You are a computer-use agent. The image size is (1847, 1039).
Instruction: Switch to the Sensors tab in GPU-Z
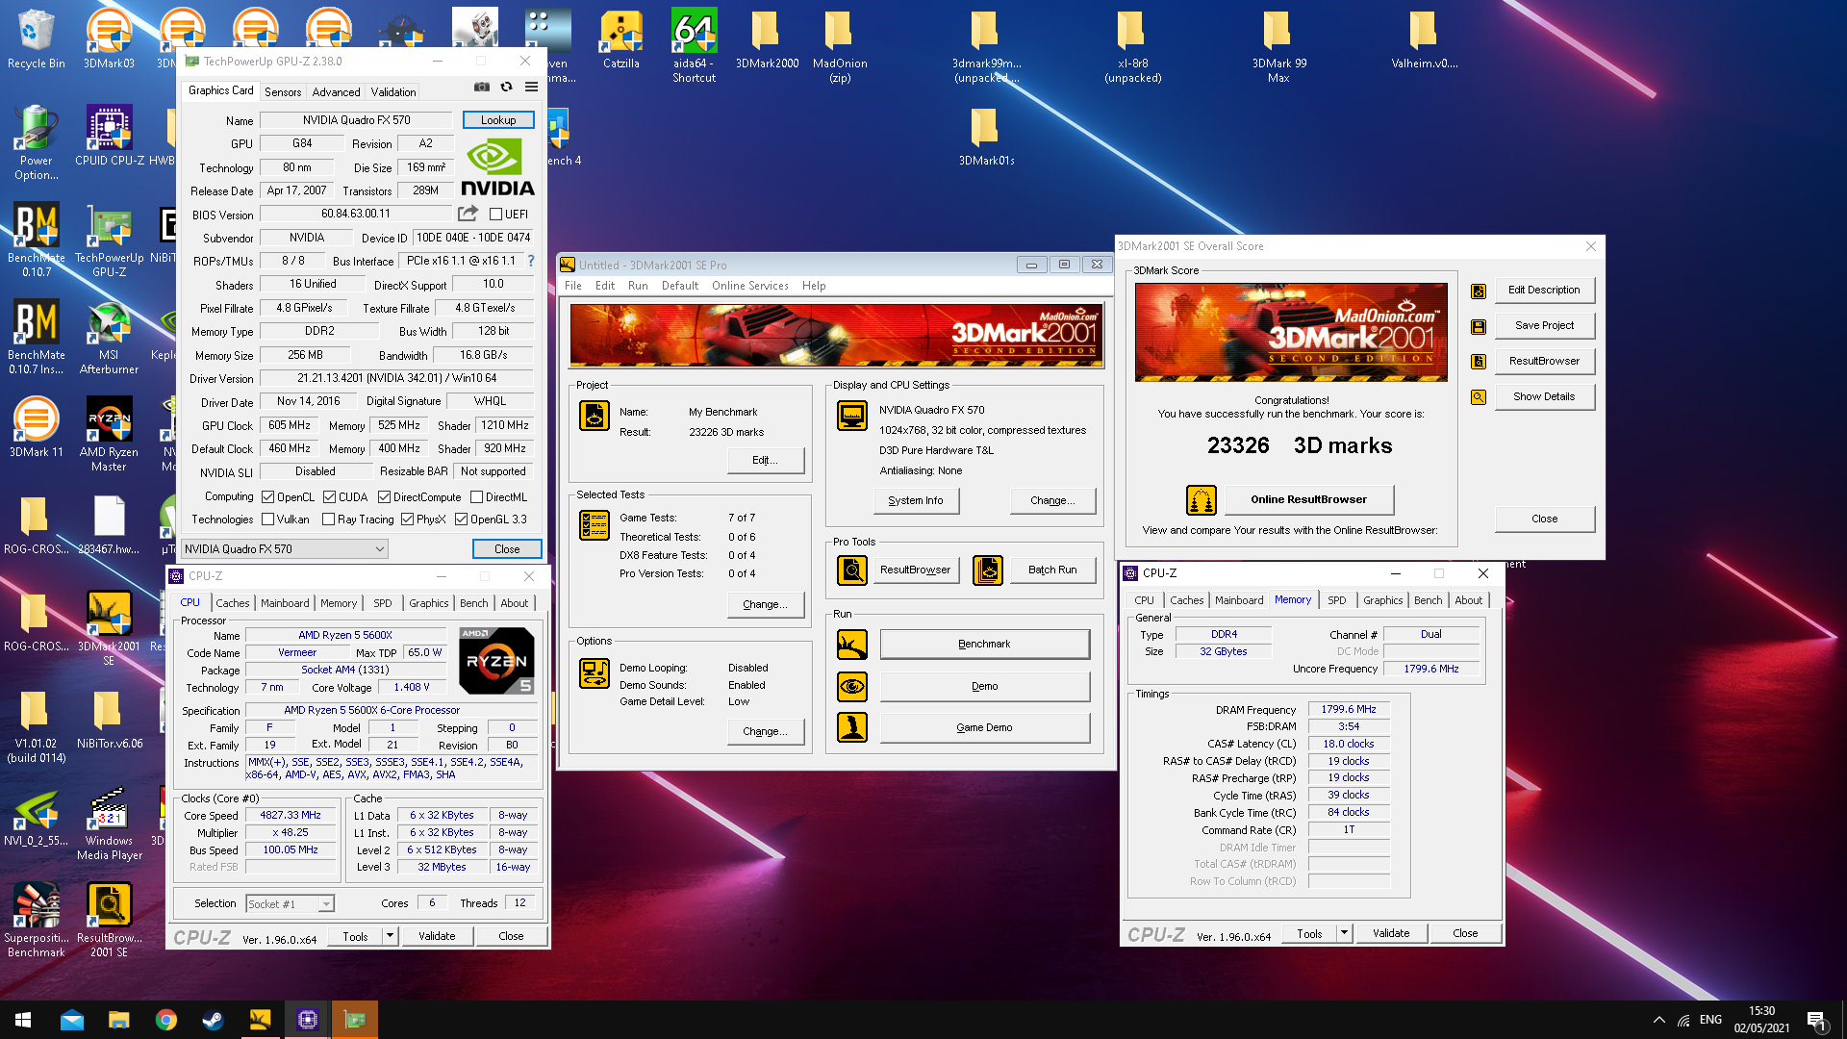click(x=283, y=92)
